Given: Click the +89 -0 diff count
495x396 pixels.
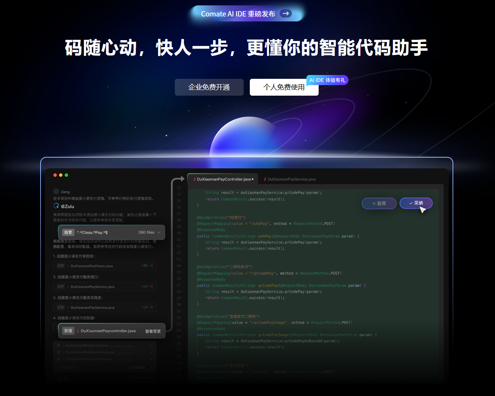Looking at the screenshot, I should [147, 266].
